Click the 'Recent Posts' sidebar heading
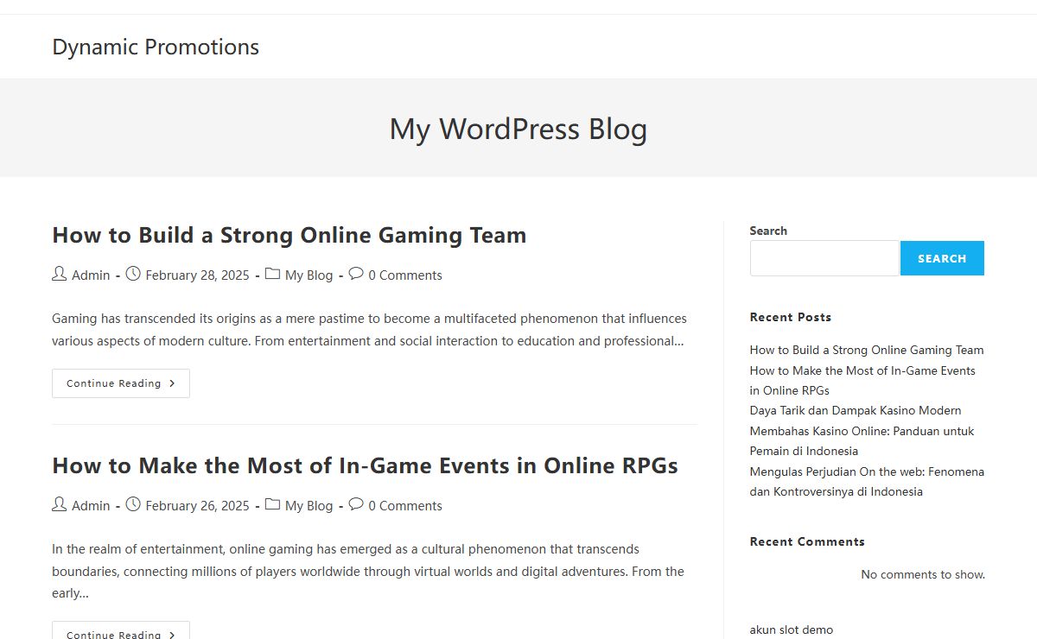 point(791,317)
